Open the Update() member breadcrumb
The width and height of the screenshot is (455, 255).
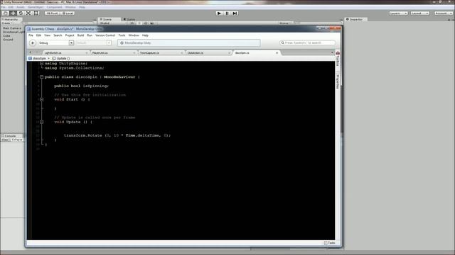pyautogui.click(x=61, y=58)
